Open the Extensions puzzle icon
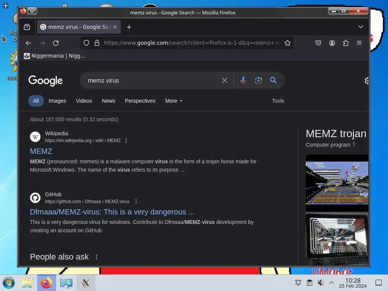388x291 pixels. tap(346, 43)
